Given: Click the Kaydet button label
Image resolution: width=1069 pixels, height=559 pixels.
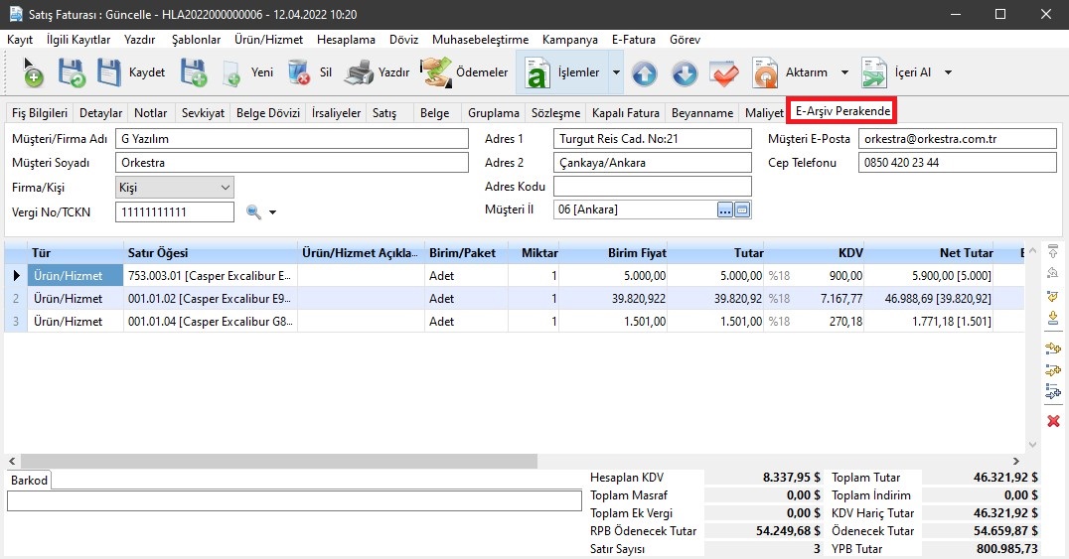Looking at the screenshot, I should [147, 72].
